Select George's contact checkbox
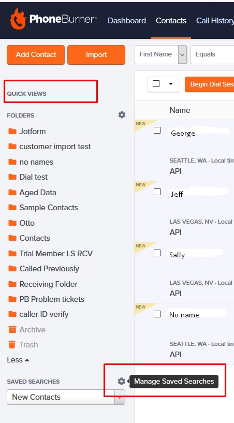Viewport: 234px width, 423px height. [x=157, y=130]
